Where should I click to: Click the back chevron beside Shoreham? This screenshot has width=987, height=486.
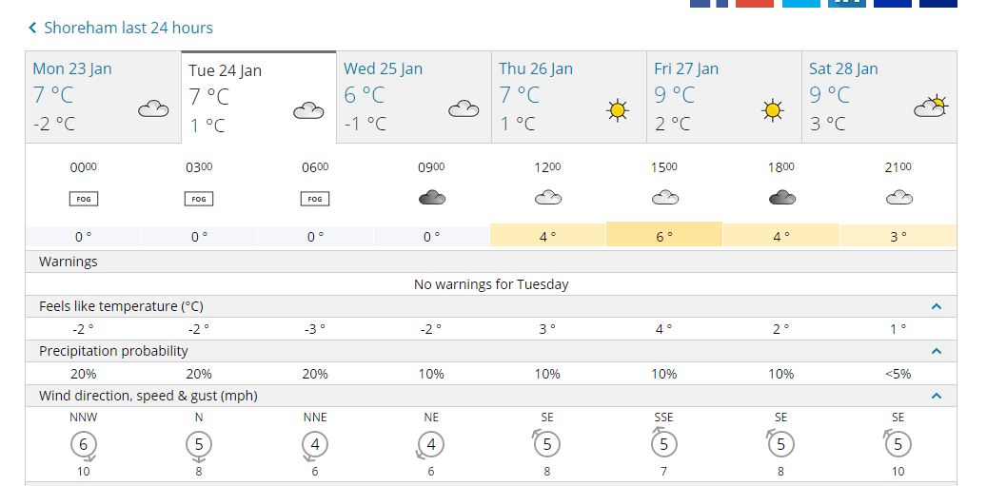point(32,28)
